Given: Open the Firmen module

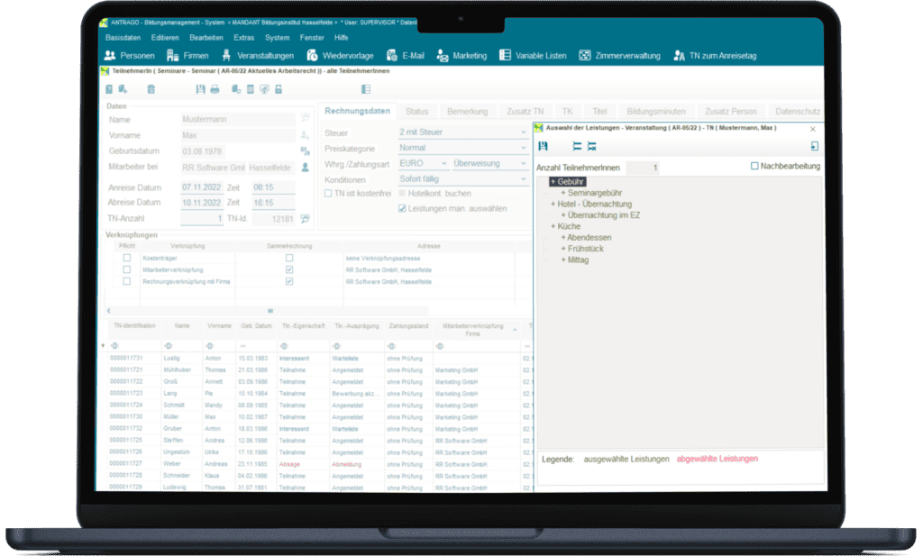Looking at the screenshot, I should pyautogui.click(x=187, y=56).
